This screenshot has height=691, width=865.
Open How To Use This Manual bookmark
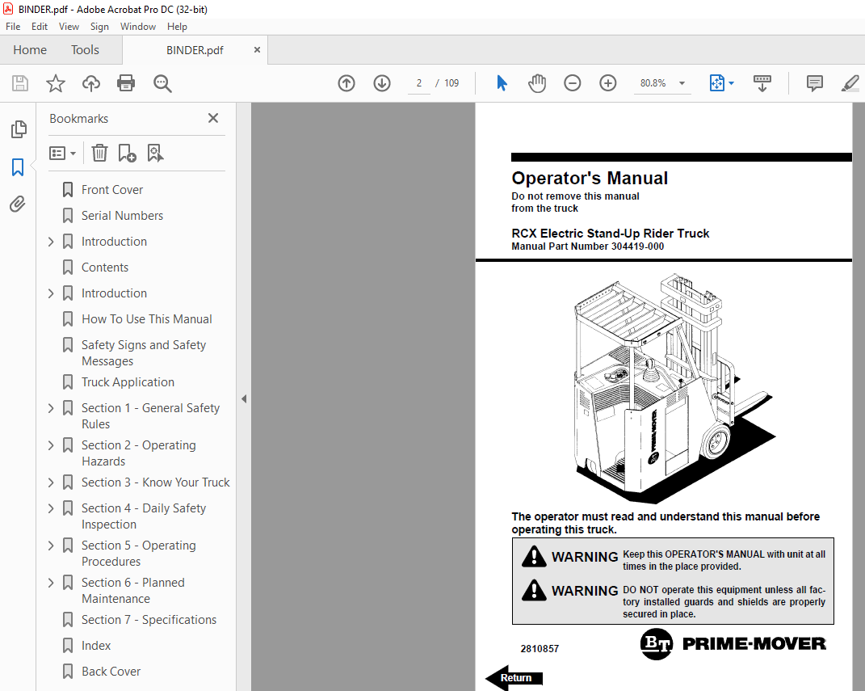[x=147, y=319]
